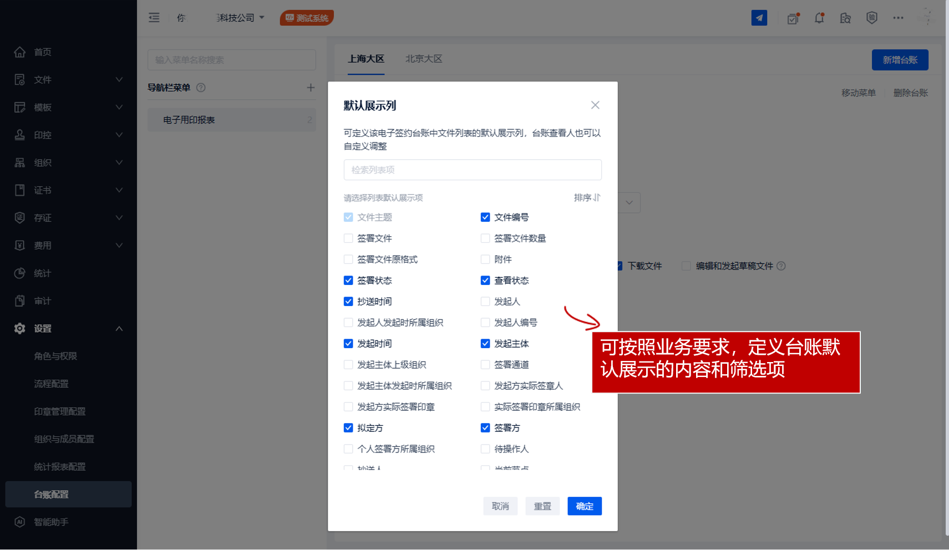Screen dimensions: 949x550
Task: Uncheck the 签署状态 checkbox
Action: click(348, 281)
